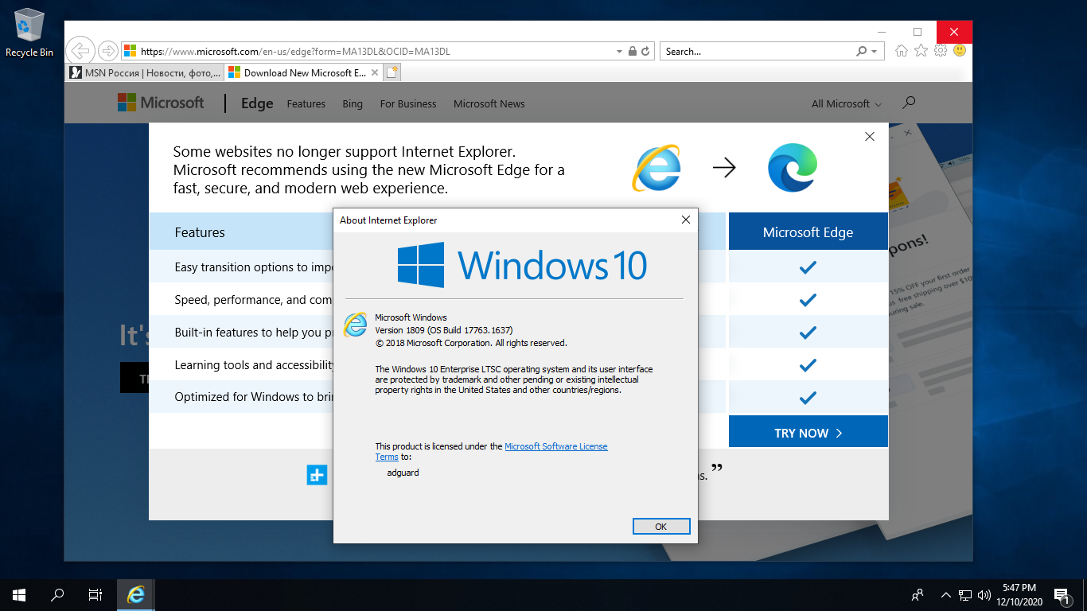Screen dimensions: 1087x611
Task: Click the Home icon in IE toolbar
Action: [902, 50]
